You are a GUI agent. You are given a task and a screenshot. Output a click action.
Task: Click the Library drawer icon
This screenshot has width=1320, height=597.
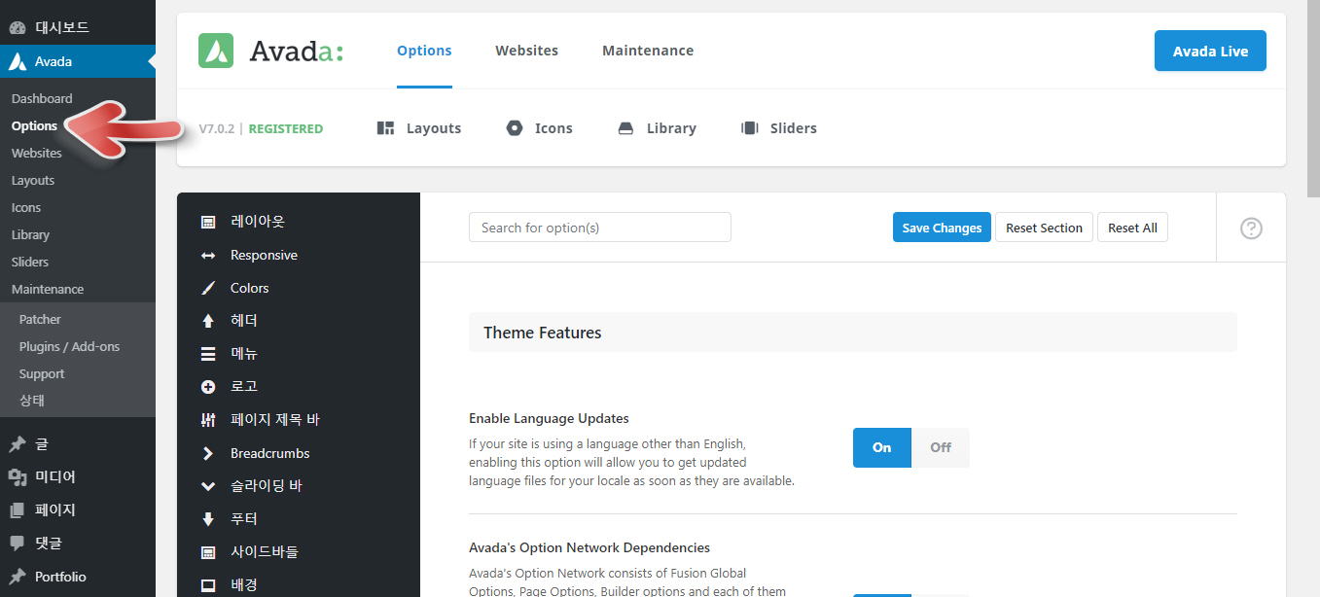point(626,128)
